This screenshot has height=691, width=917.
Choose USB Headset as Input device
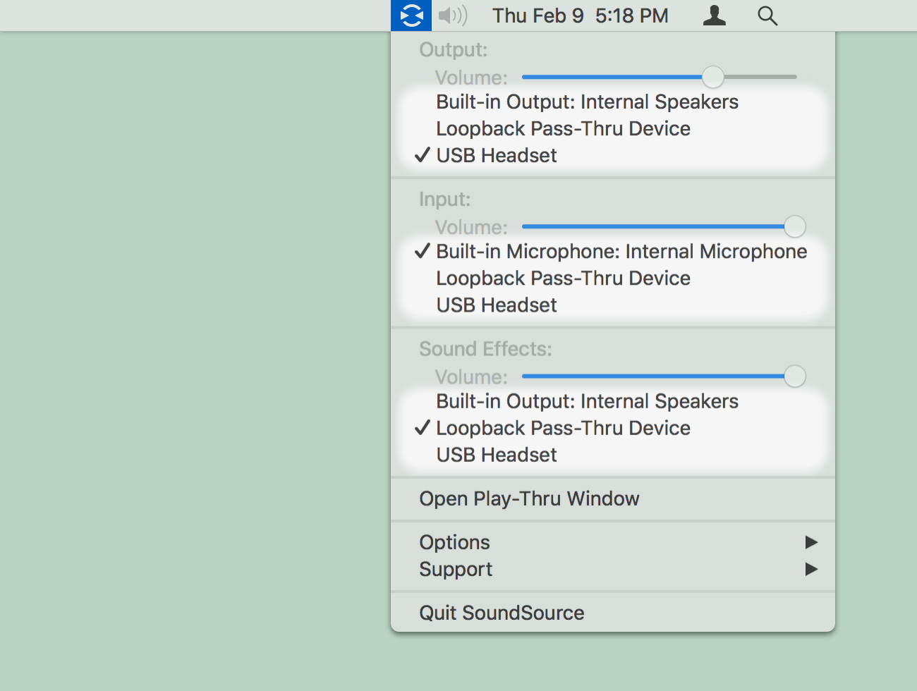pos(613,305)
